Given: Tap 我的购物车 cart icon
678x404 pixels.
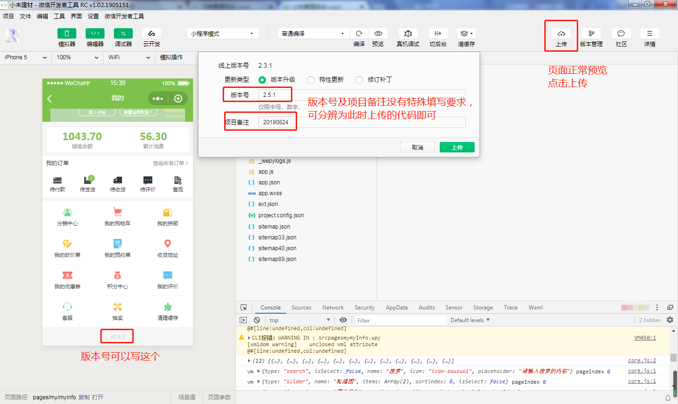Looking at the screenshot, I should coord(118,212).
